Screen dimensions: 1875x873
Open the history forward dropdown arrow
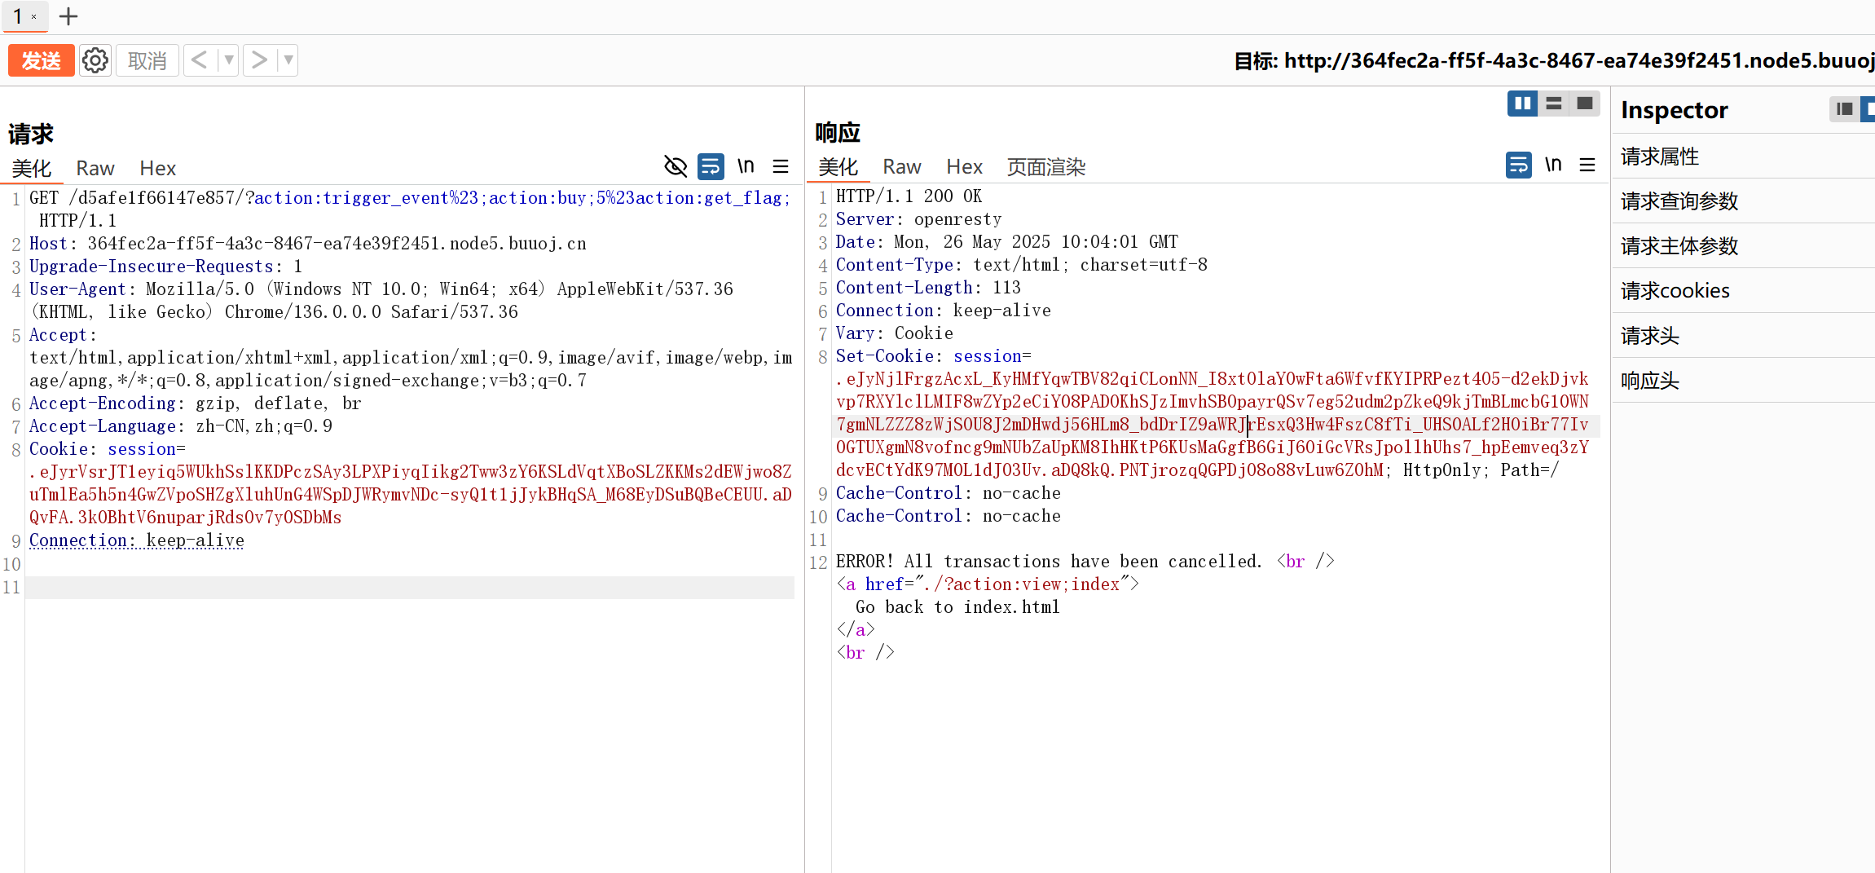click(288, 60)
